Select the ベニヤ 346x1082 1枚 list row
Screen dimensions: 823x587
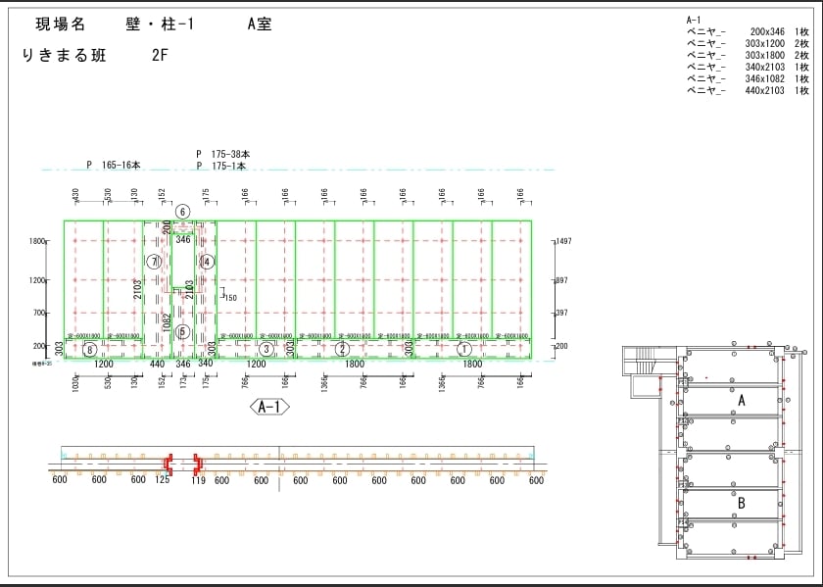[748, 78]
